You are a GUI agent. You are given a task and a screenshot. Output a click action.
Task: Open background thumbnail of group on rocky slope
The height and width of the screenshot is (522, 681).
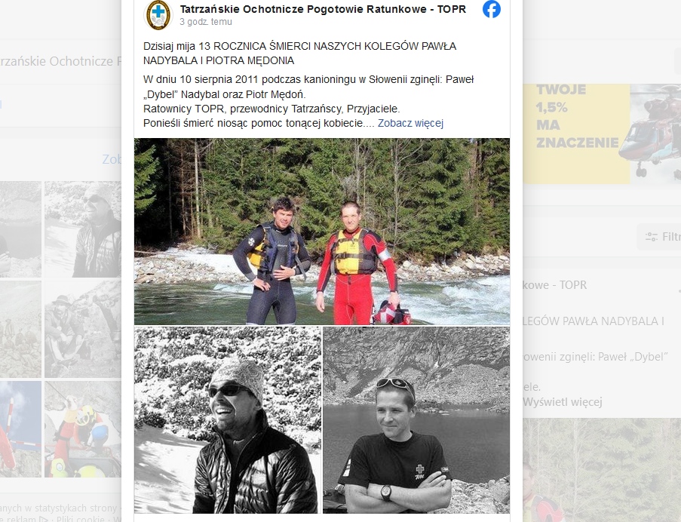click(x=83, y=329)
